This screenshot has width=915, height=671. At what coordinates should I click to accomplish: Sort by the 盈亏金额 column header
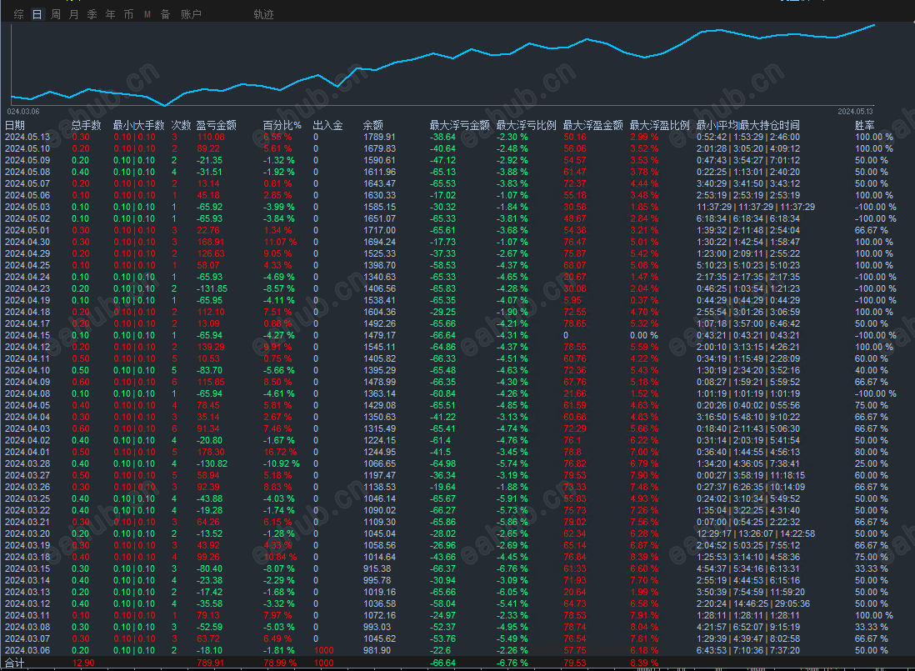216,125
